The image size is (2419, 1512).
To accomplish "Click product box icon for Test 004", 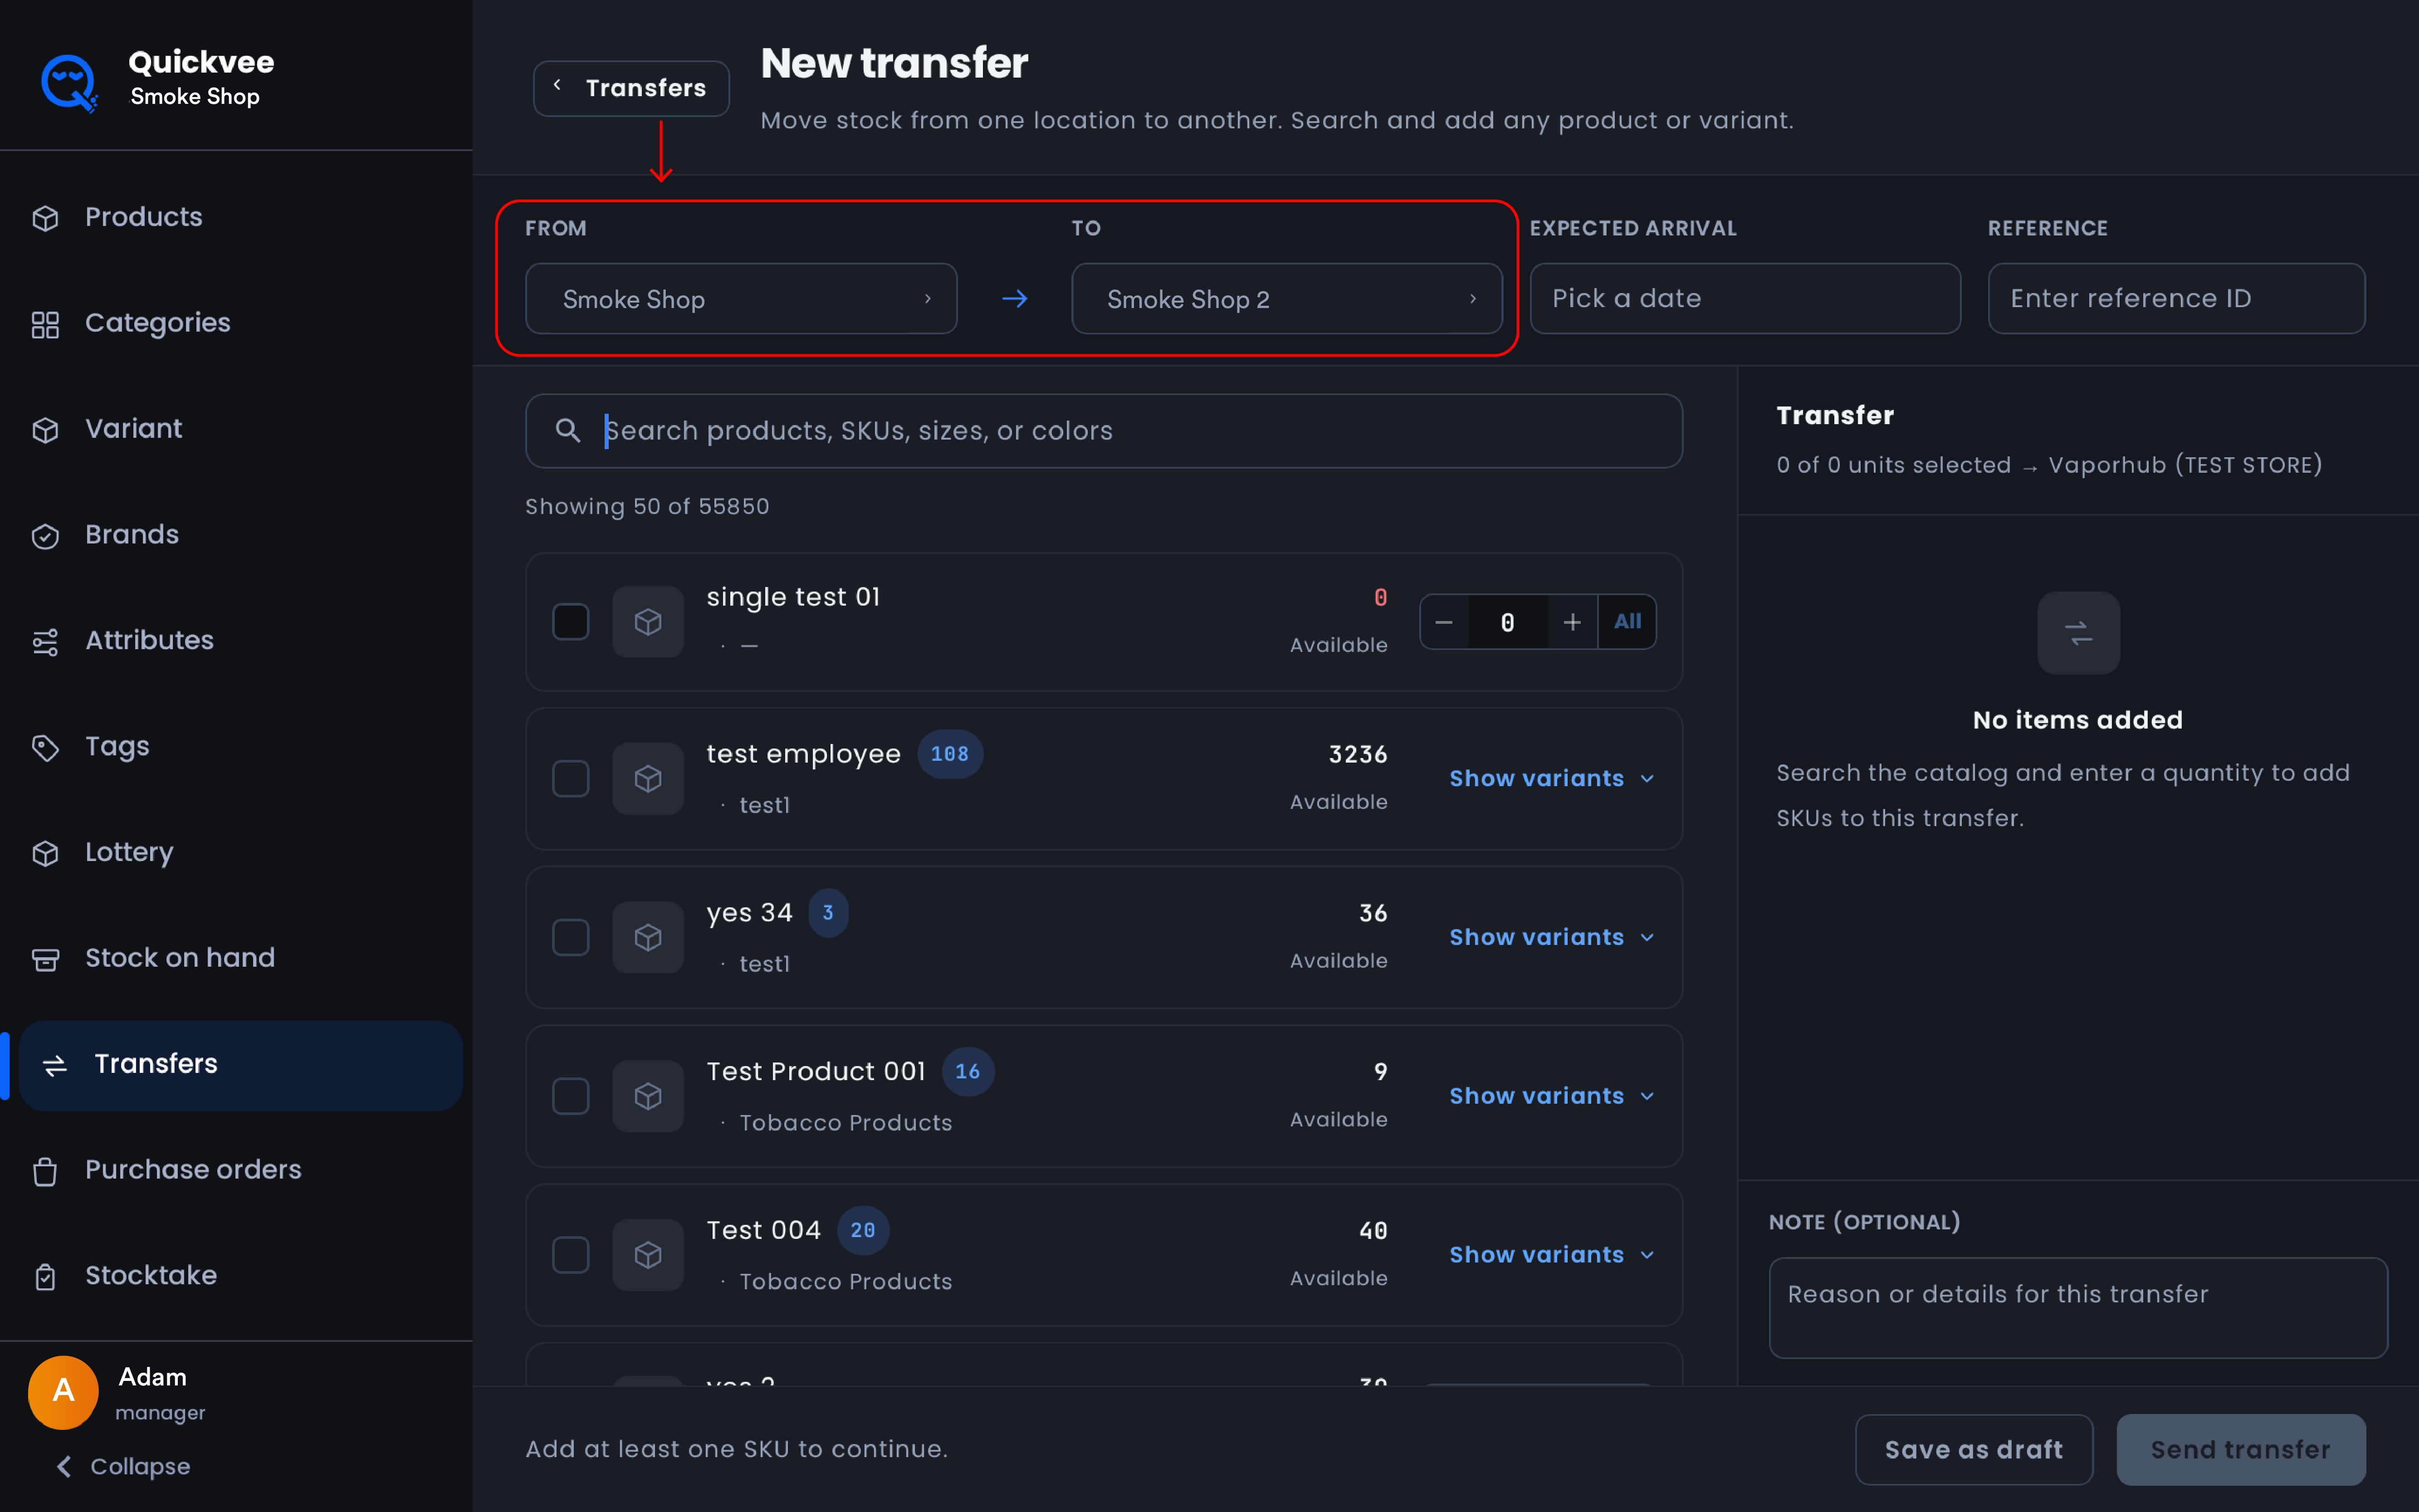I will pos(648,1254).
